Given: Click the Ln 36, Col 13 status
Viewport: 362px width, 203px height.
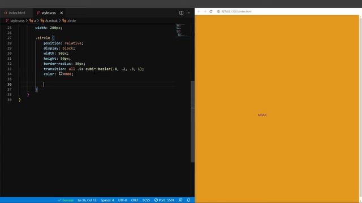Looking at the screenshot, I should pyautogui.click(x=87, y=200).
